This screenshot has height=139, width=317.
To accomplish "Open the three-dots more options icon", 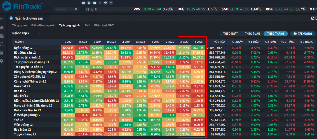I will pyautogui.click(x=111, y=3).
